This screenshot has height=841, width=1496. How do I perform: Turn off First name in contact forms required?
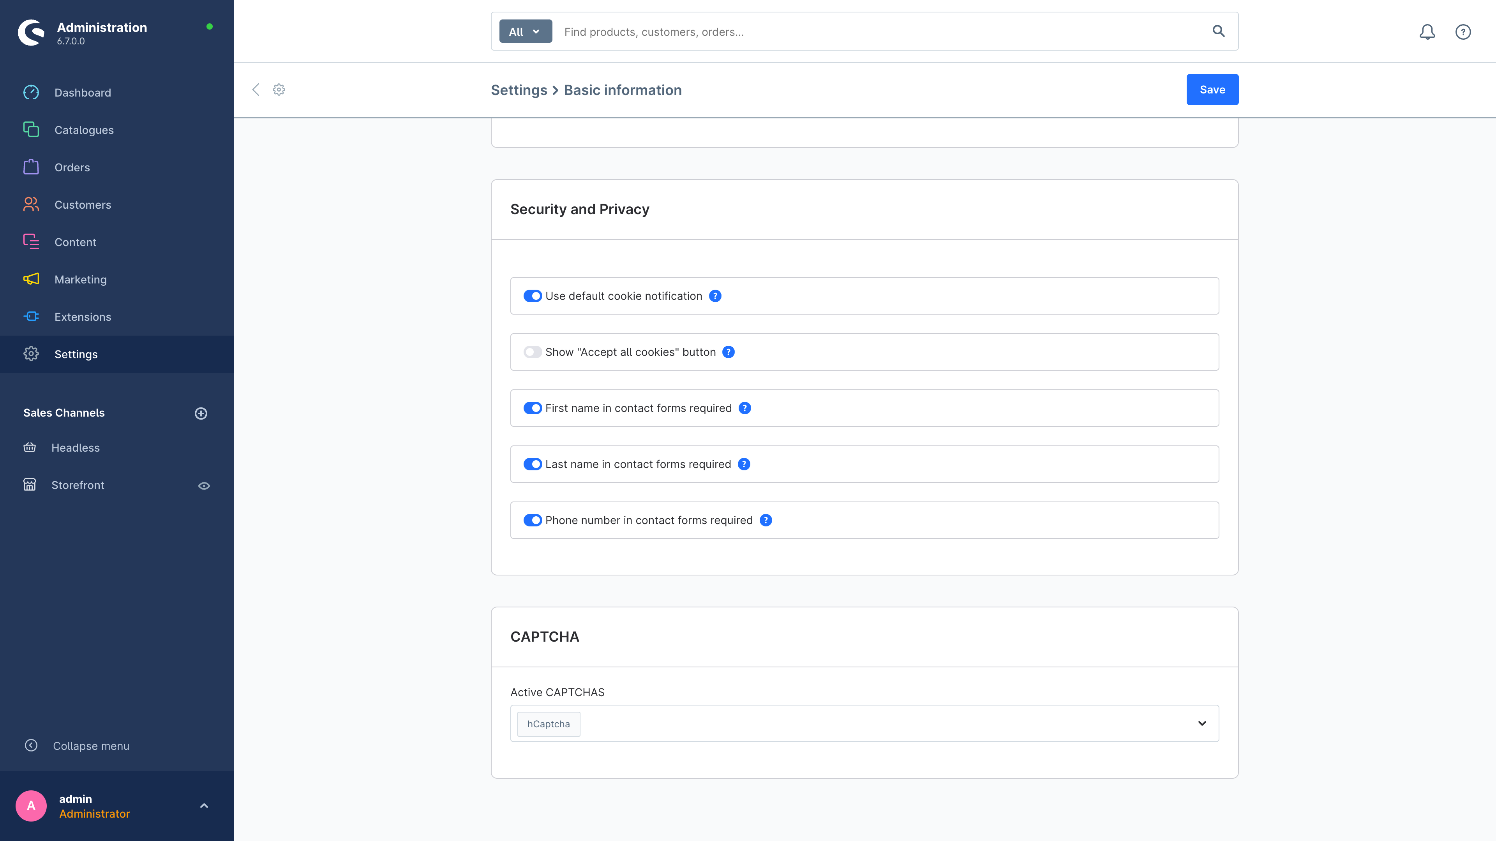click(x=533, y=408)
